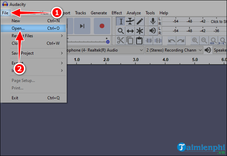Click the Cut scissors icon
This screenshot has height=156, width=227.
(120, 41)
